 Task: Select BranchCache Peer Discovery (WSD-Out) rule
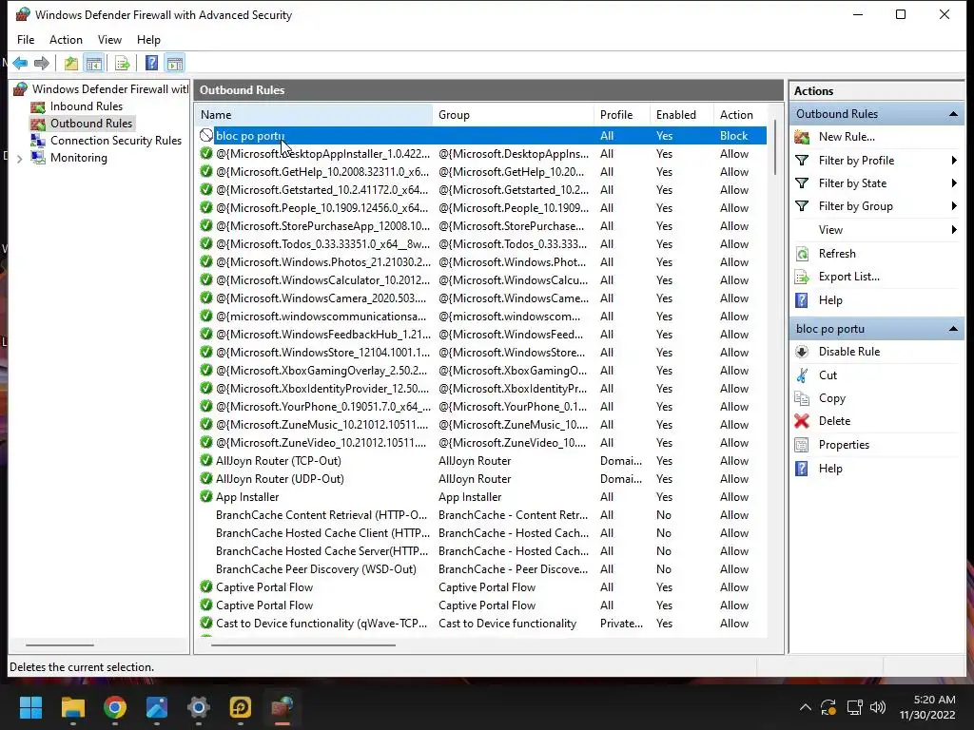tap(481, 569)
